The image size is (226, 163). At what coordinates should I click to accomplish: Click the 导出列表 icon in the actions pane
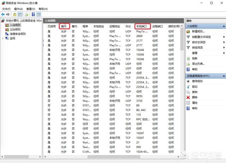188,64
